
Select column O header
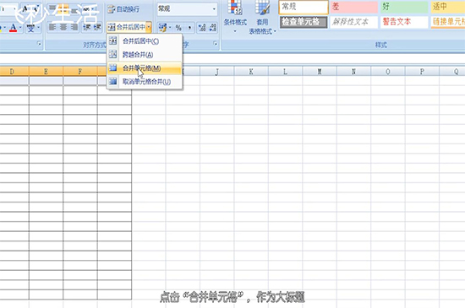pyautogui.click(x=388, y=72)
